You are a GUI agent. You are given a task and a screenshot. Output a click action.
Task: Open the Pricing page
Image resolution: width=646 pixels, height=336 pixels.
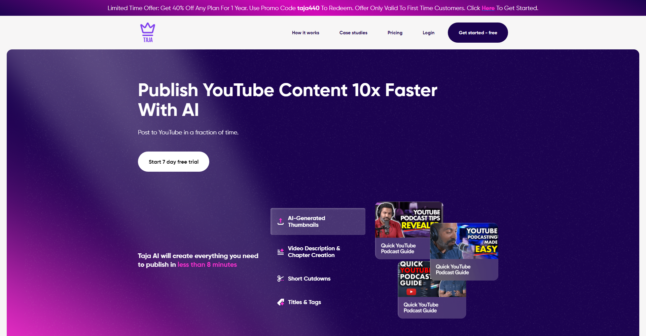[x=395, y=33]
